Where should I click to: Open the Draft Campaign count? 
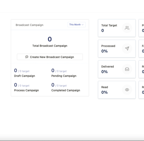tap(15, 70)
